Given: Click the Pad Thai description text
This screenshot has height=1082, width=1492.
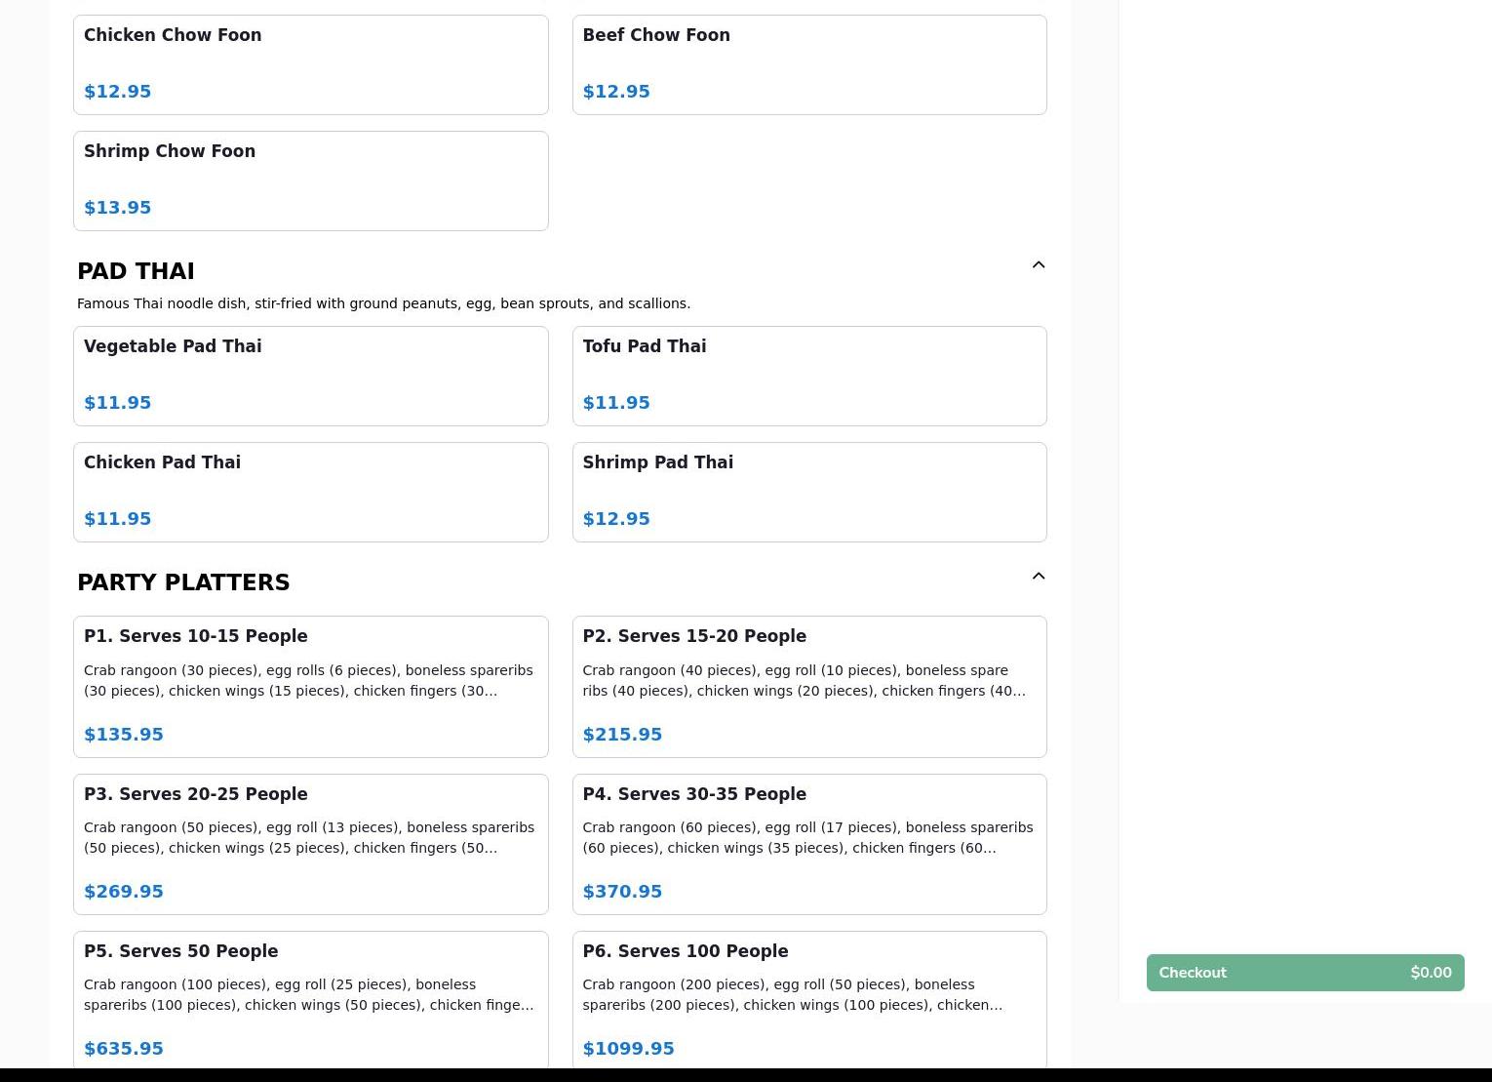Looking at the screenshot, I should [x=383, y=303].
